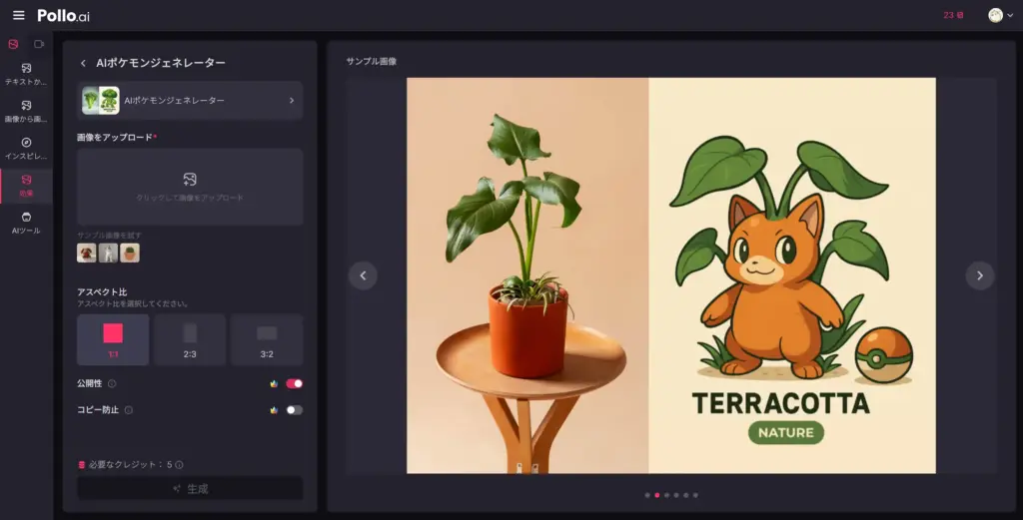Select the 3:2 aspect ratio

click(x=267, y=339)
